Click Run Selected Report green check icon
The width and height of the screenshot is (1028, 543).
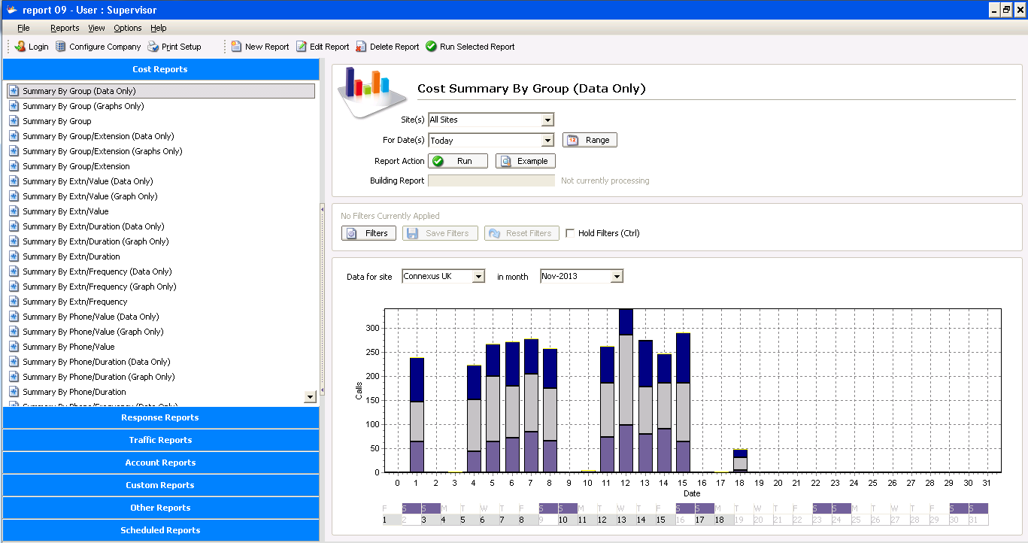click(x=431, y=47)
